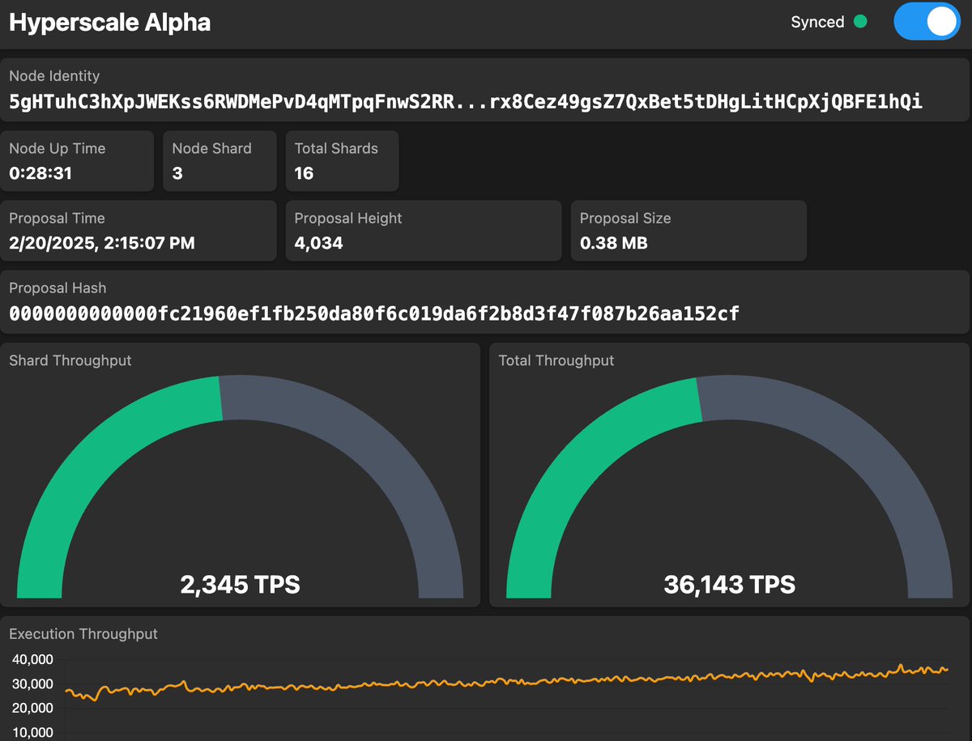
Task: Click the Node Identity label
Action: click(54, 76)
